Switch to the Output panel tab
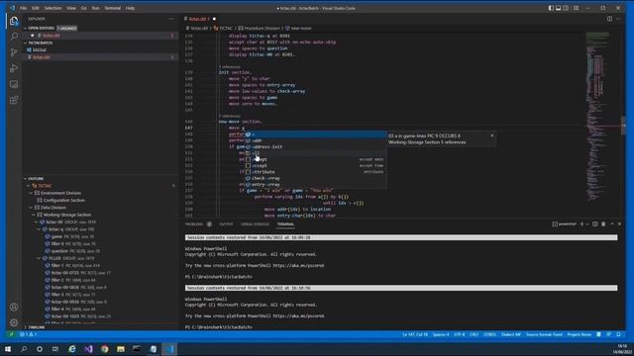Screen dimensions: 634x356 [226, 224]
